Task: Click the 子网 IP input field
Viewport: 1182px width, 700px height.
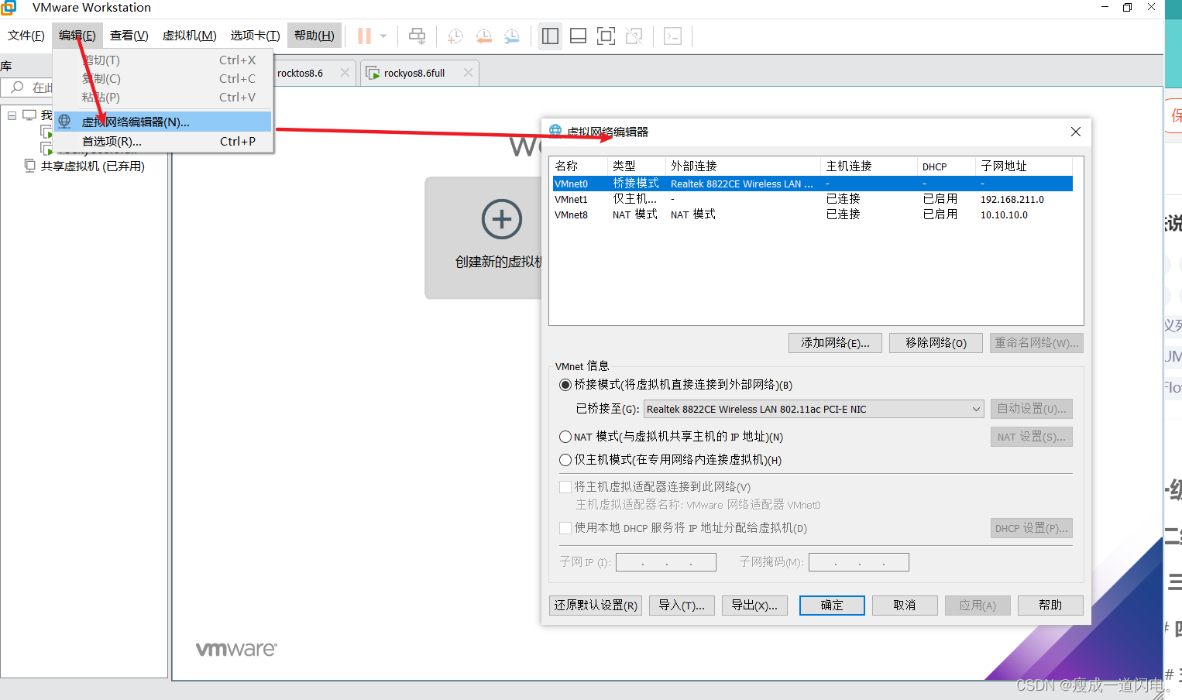Action: click(666, 562)
